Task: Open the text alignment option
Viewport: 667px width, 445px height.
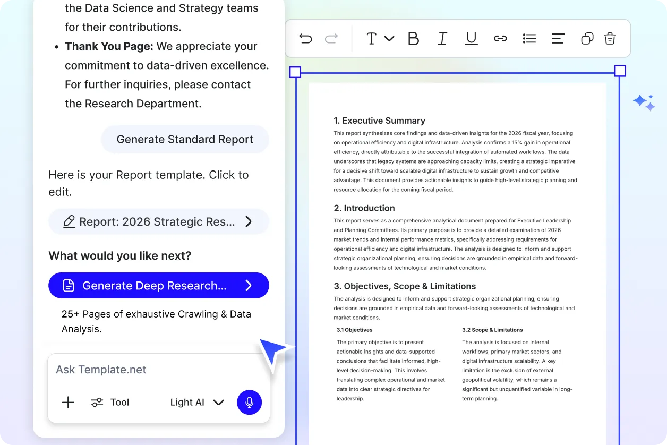Action: coord(558,38)
